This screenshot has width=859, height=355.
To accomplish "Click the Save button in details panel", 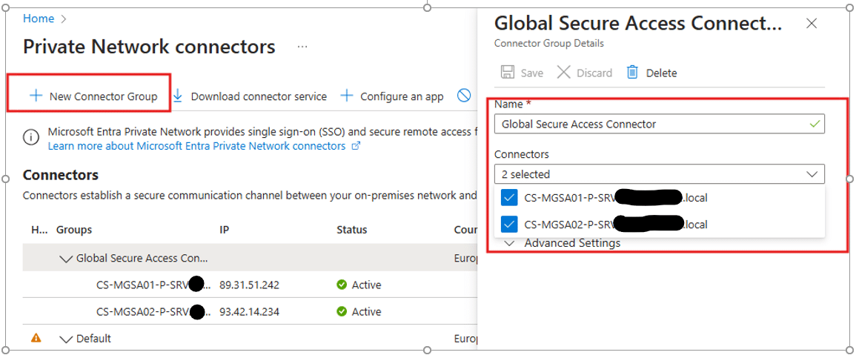I will pos(522,73).
